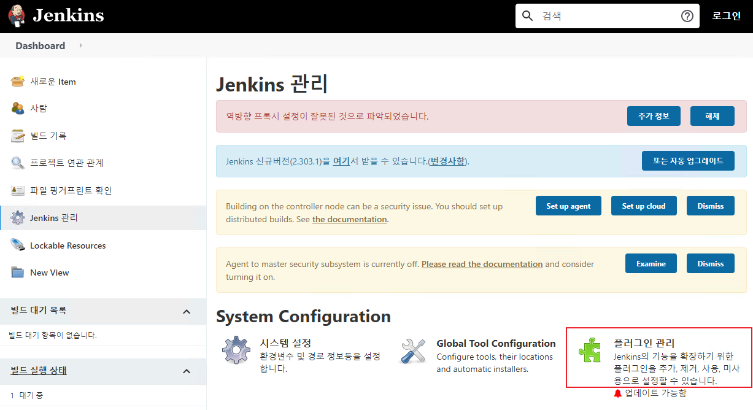Dismiss the agent to master security warning
This screenshot has width=753, height=410.
point(711,263)
